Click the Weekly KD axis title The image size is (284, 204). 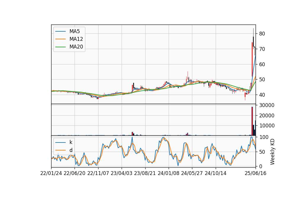coord(272,152)
